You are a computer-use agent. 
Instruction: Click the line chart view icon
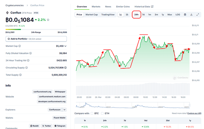point(121,15)
